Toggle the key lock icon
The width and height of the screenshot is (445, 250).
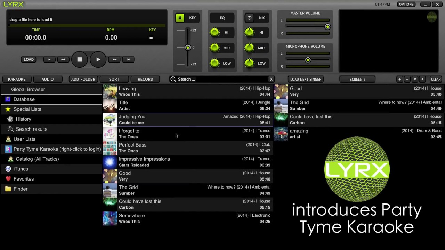[180, 18]
